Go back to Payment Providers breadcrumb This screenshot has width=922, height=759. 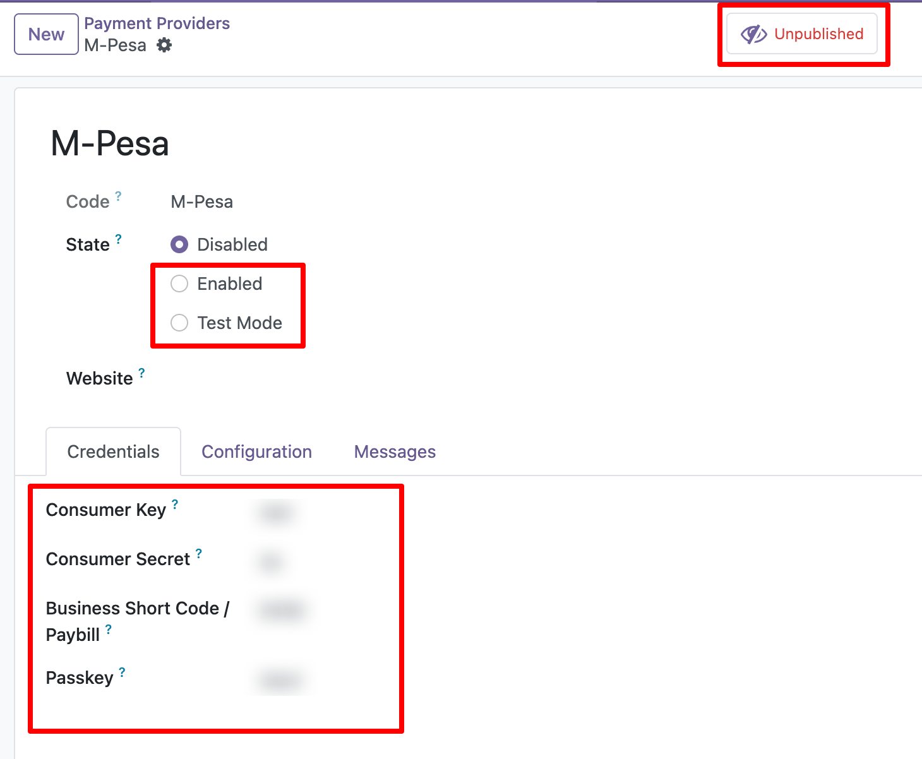[x=157, y=23]
